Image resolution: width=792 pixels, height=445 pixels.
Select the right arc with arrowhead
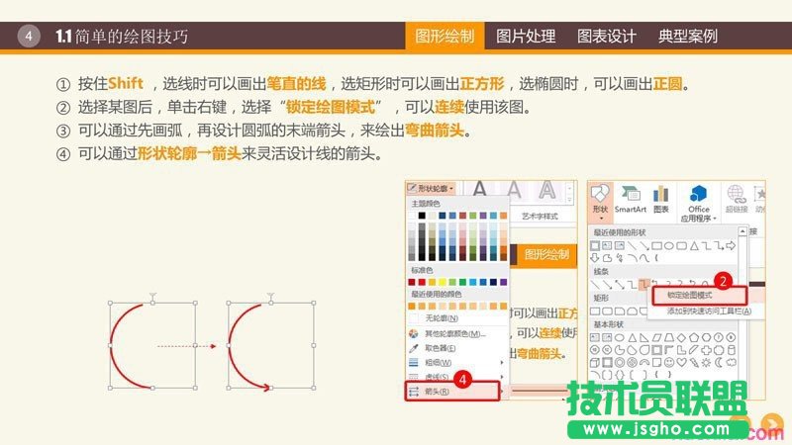[249, 347]
